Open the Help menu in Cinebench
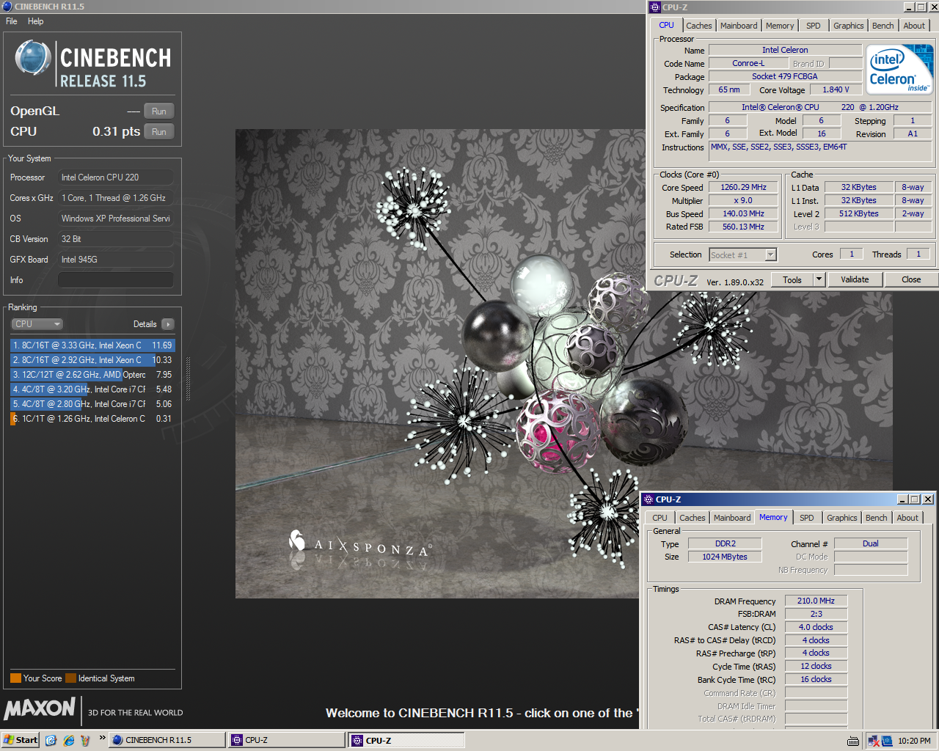The width and height of the screenshot is (939, 751). [x=36, y=21]
